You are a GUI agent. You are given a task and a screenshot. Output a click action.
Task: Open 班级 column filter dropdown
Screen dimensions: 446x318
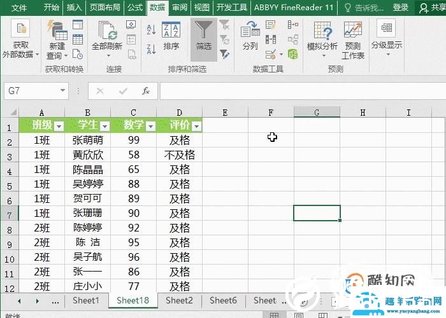(x=59, y=126)
